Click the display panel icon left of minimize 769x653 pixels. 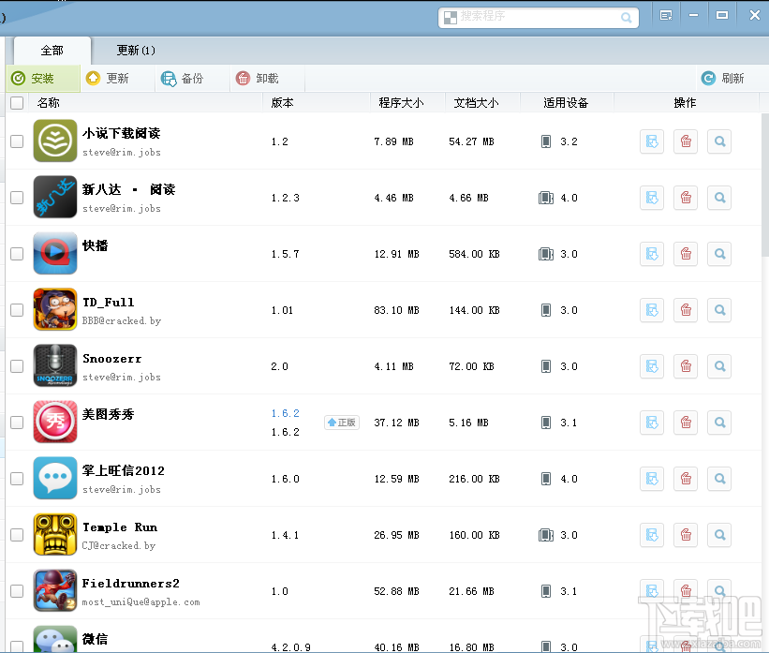tap(665, 15)
